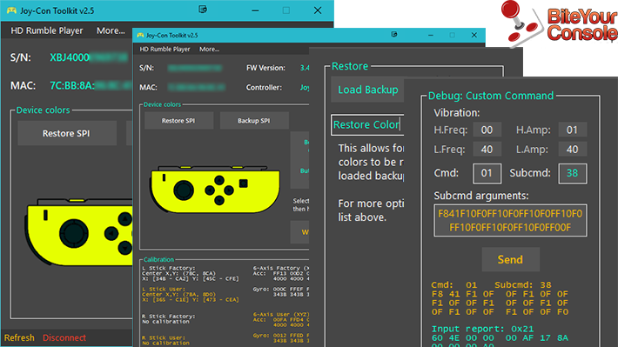Screen dimensions: 618x347
Task: Click Backup SPI button in middle window
Action: [x=254, y=121]
